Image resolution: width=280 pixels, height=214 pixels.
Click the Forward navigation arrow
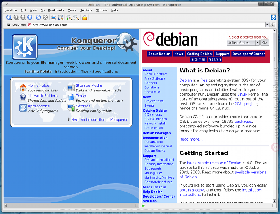pos(16,17)
